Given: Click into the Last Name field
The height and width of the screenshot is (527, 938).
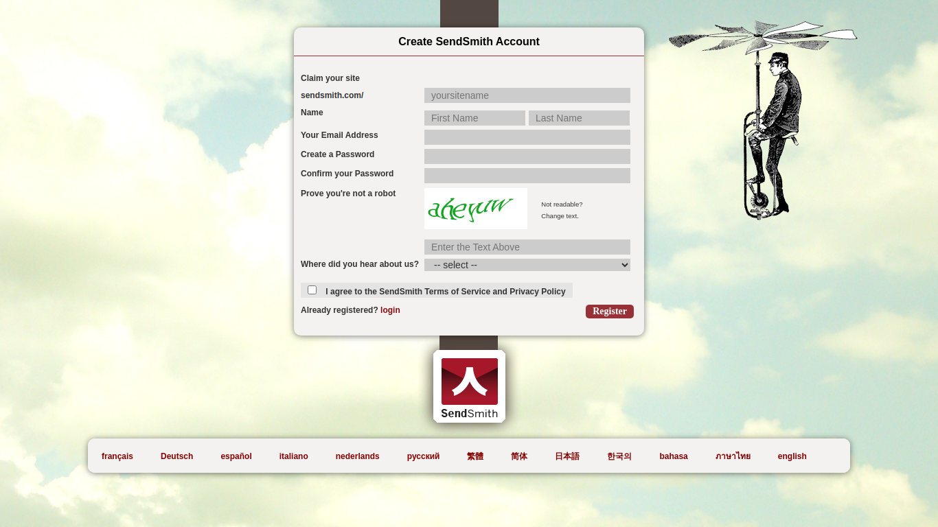Looking at the screenshot, I should coord(579,118).
